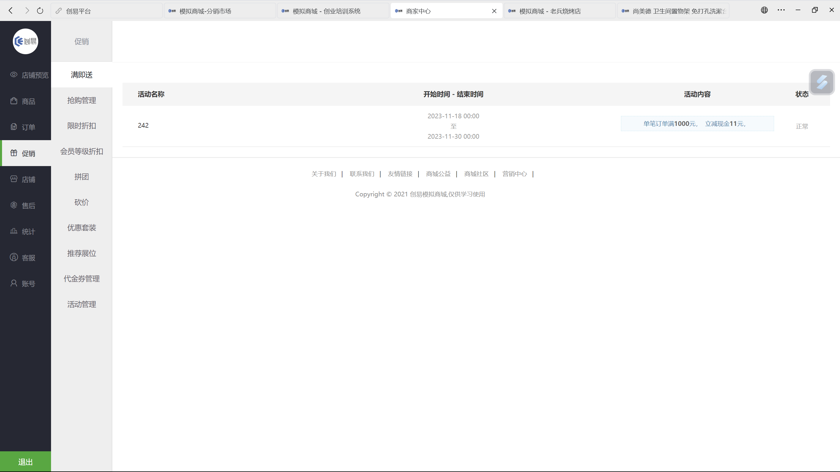Image resolution: width=840 pixels, height=472 pixels.
Task: Click the 营销中心 footer link
Action: click(x=514, y=174)
